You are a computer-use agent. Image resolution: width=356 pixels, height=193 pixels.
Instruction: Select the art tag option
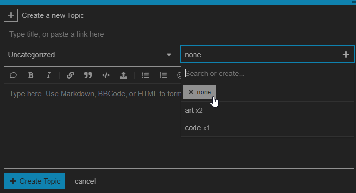[x=267, y=110]
